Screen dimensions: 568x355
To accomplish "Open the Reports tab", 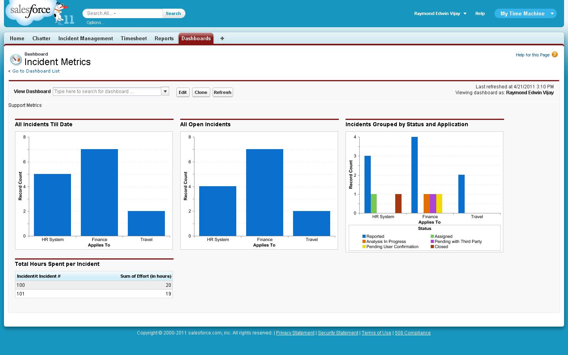I will tap(164, 38).
